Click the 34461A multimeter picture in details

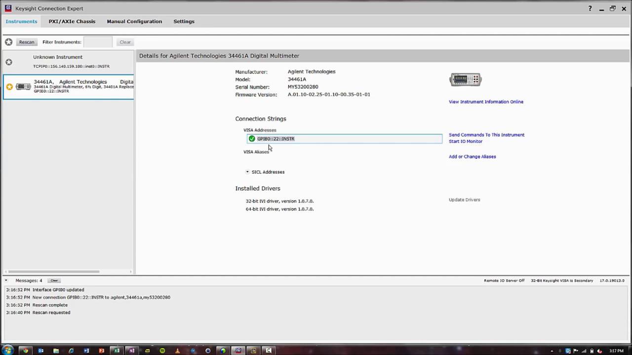click(x=465, y=79)
